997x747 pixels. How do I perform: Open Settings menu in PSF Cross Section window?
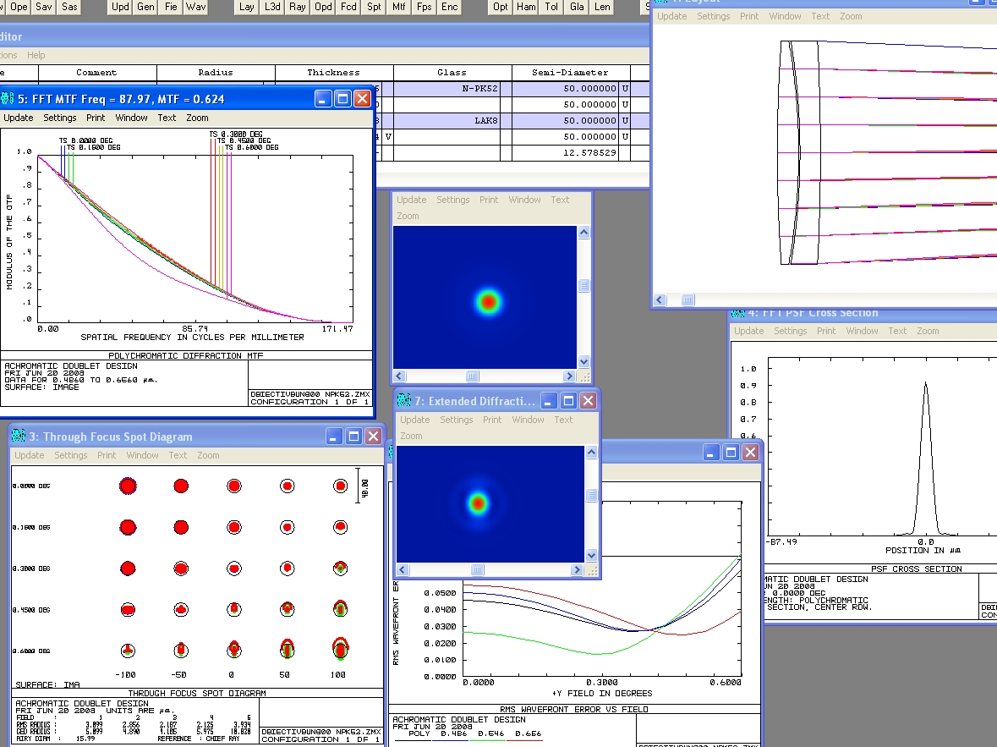790,332
